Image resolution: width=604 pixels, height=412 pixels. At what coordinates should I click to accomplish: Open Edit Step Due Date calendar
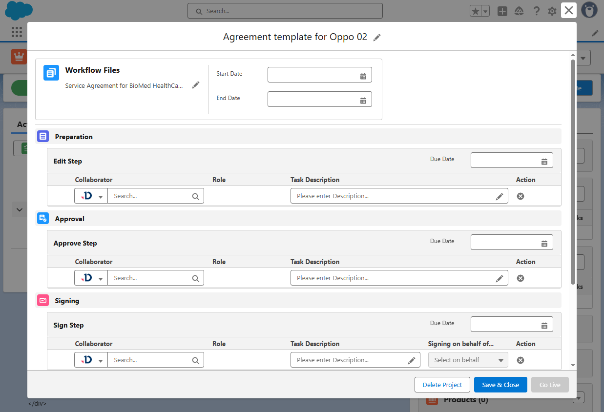point(544,161)
